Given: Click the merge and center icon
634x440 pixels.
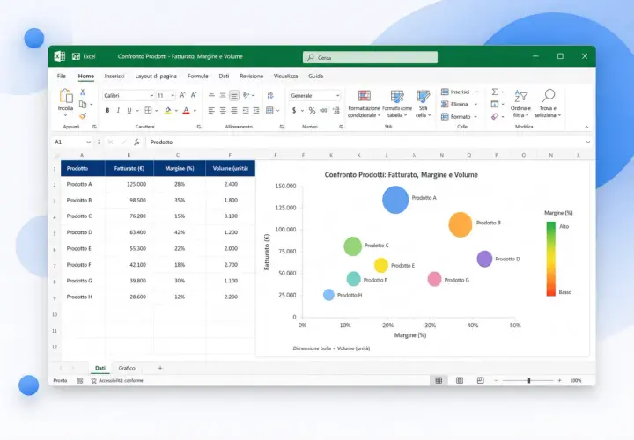Looking at the screenshot, I should coord(269,110).
